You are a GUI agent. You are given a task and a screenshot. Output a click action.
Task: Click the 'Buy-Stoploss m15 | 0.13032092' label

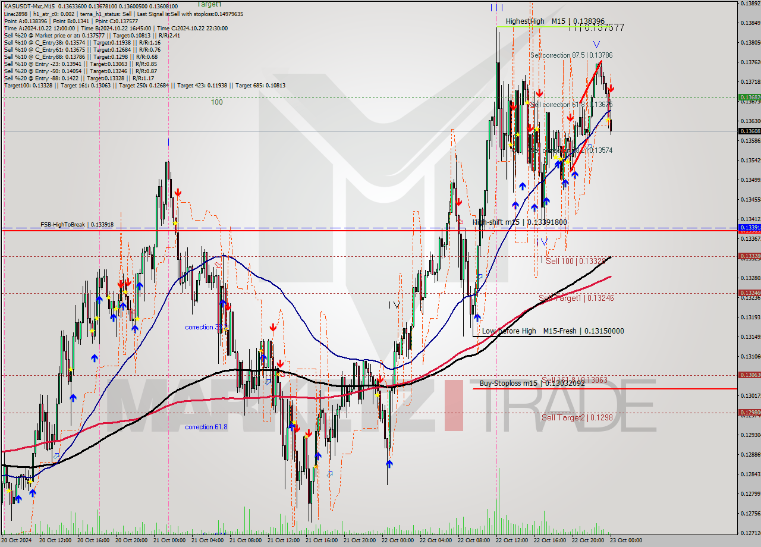(532, 383)
